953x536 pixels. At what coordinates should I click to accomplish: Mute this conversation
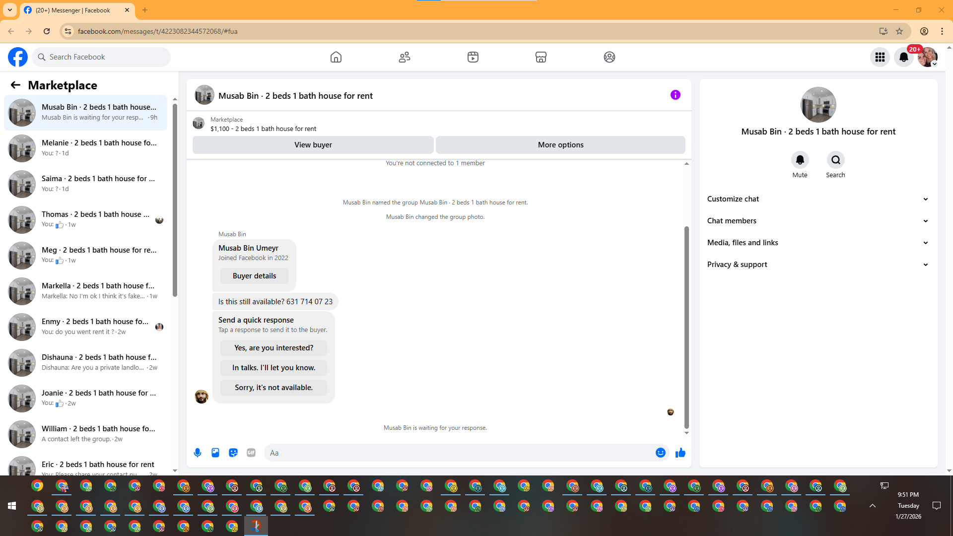pos(800,160)
